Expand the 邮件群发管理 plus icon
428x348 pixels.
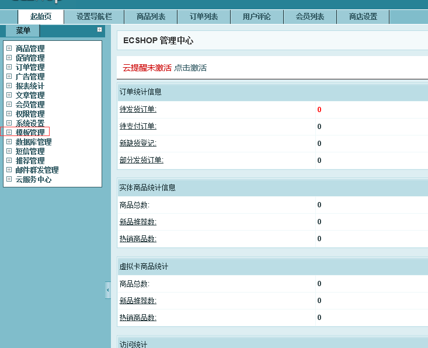[x=9, y=170]
